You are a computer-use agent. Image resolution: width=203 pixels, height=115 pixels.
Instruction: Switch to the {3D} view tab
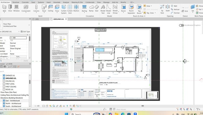[x=37, y=19]
